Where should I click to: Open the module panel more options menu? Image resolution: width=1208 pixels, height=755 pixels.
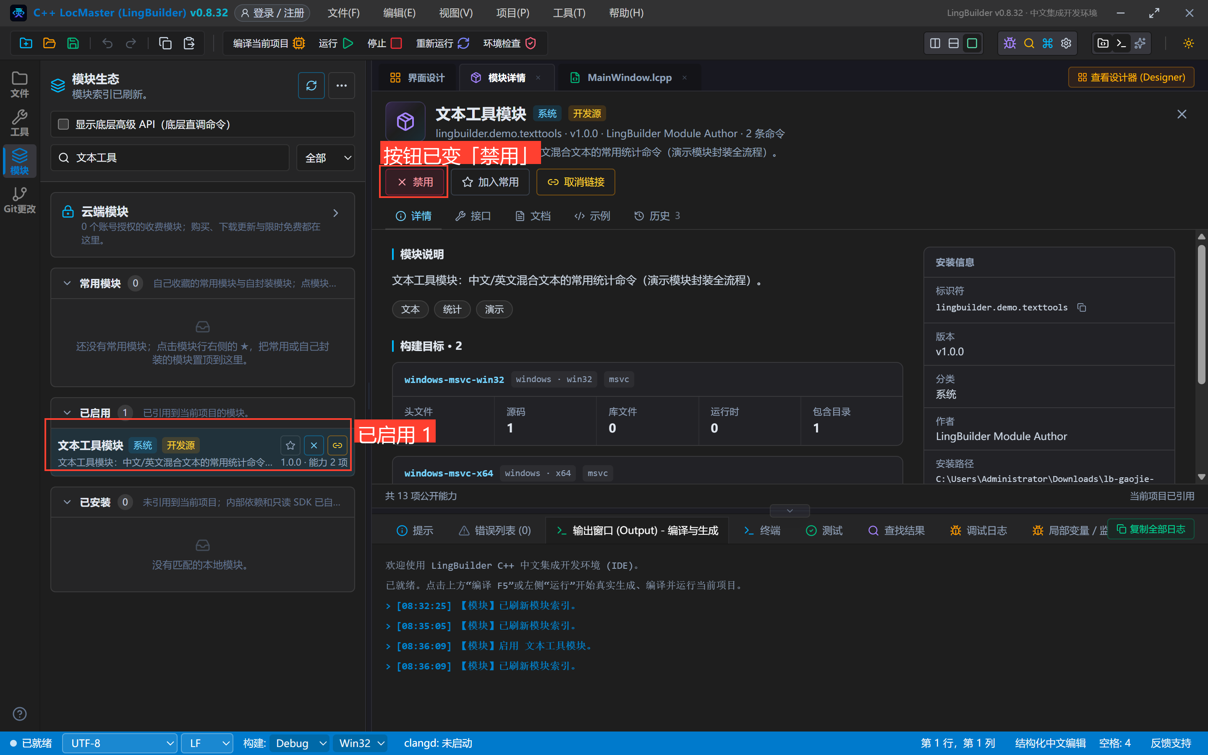(x=342, y=86)
